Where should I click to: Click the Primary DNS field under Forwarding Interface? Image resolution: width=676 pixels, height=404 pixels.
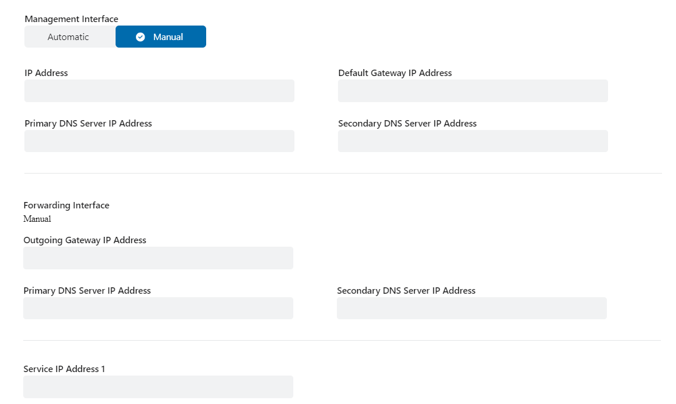point(158,308)
